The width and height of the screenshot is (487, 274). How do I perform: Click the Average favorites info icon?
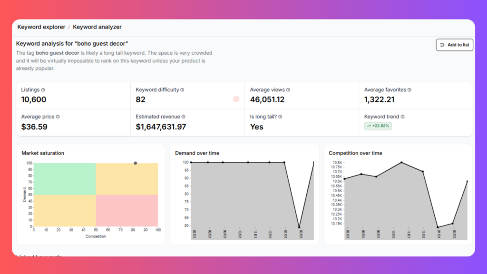[x=409, y=90]
